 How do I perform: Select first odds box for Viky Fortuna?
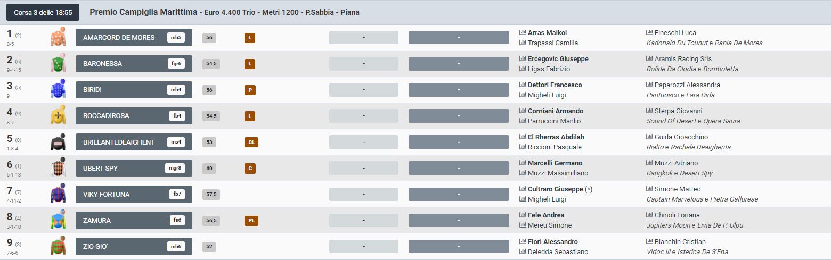click(x=363, y=194)
